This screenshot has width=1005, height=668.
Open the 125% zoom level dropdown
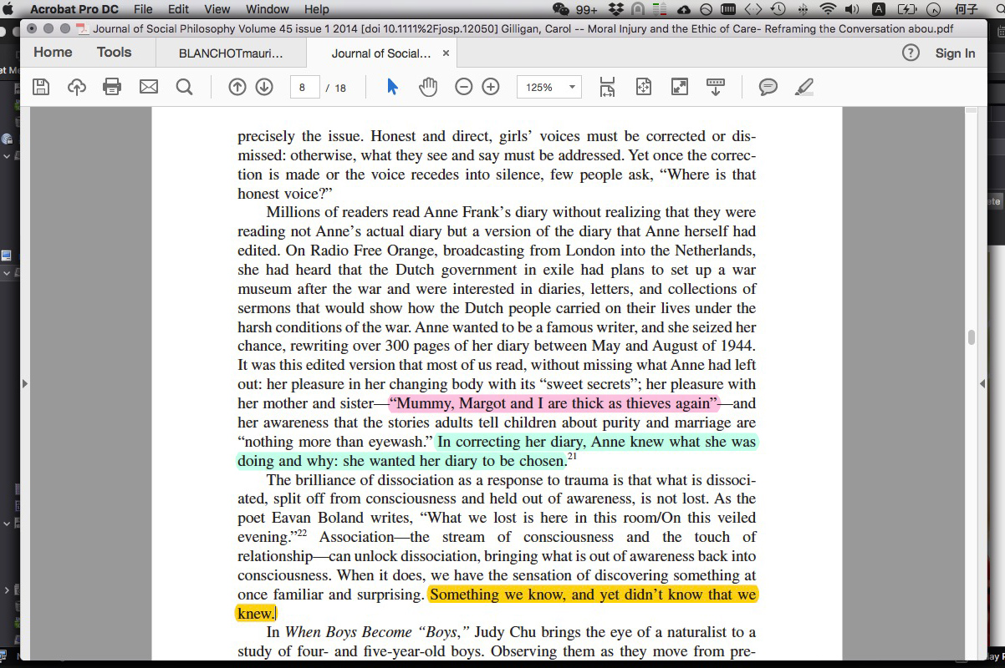pos(549,87)
